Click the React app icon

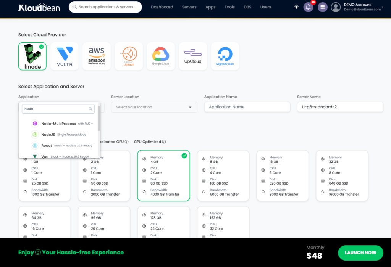click(35, 145)
